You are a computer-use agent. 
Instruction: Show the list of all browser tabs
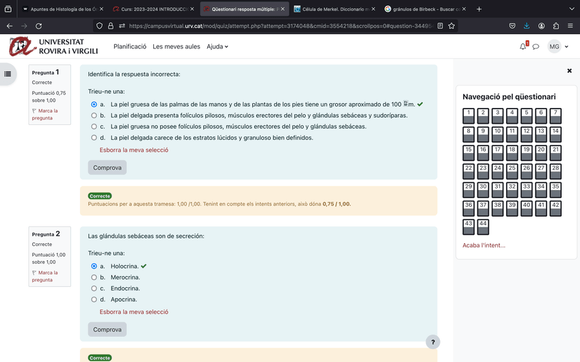(x=571, y=9)
